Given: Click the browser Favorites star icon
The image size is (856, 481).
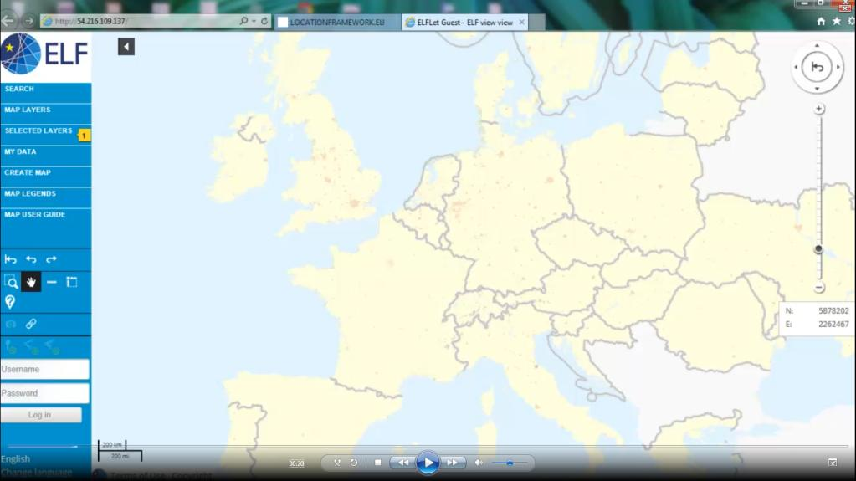Looking at the screenshot, I should (x=837, y=21).
